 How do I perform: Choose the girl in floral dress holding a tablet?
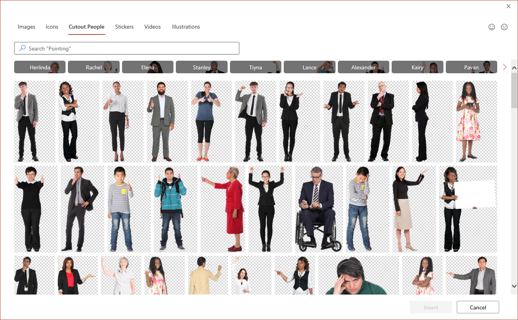pos(476,121)
